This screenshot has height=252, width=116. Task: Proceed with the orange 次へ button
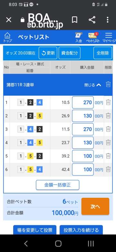point(95,206)
